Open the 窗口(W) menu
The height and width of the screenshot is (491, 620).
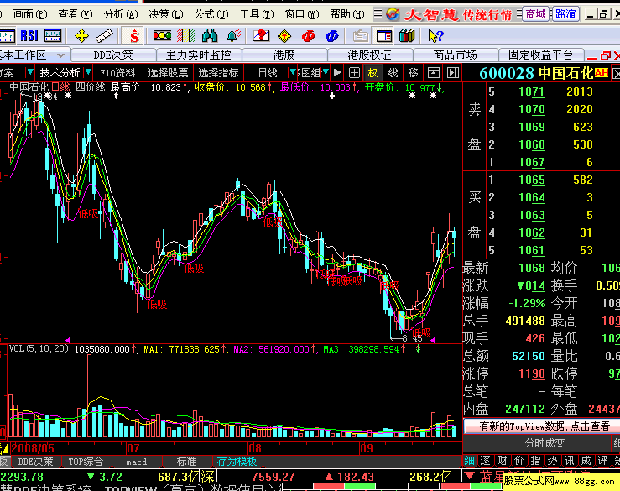pyautogui.click(x=302, y=14)
